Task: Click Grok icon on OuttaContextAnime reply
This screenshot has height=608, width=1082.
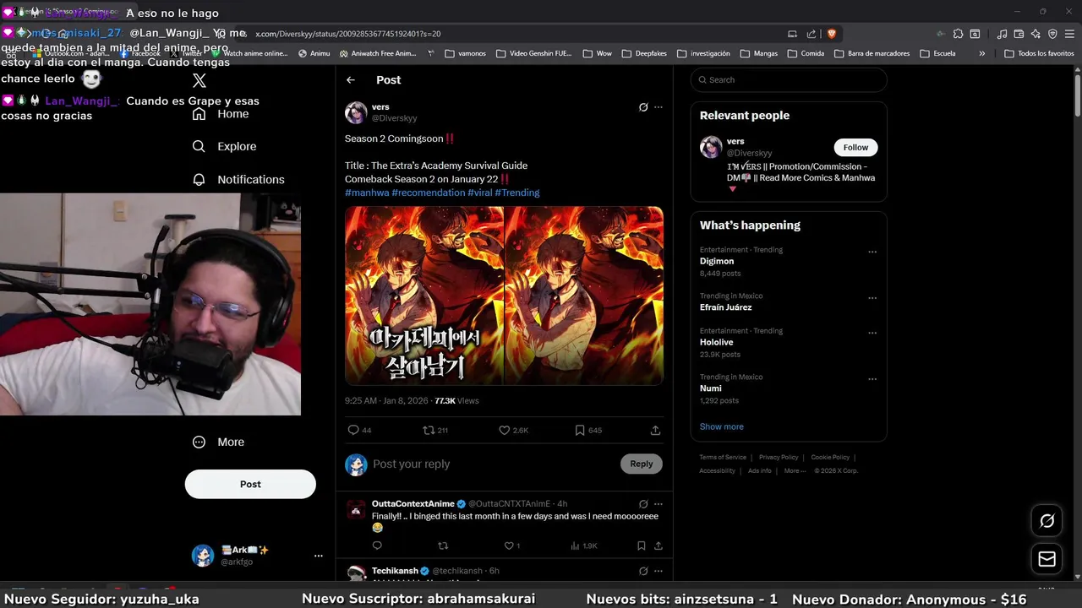Action: point(643,504)
